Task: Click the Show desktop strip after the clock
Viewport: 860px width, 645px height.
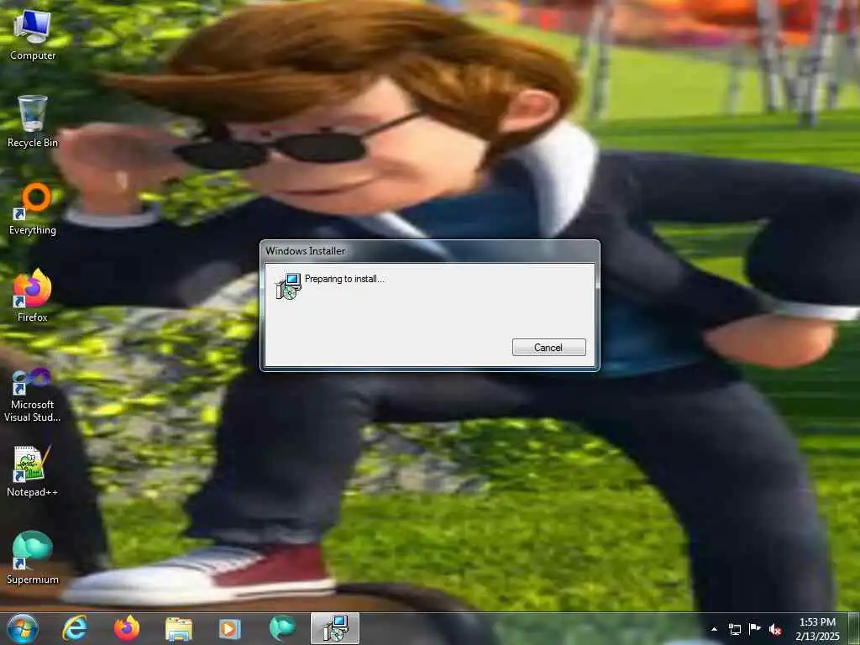Action: click(x=854, y=629)
